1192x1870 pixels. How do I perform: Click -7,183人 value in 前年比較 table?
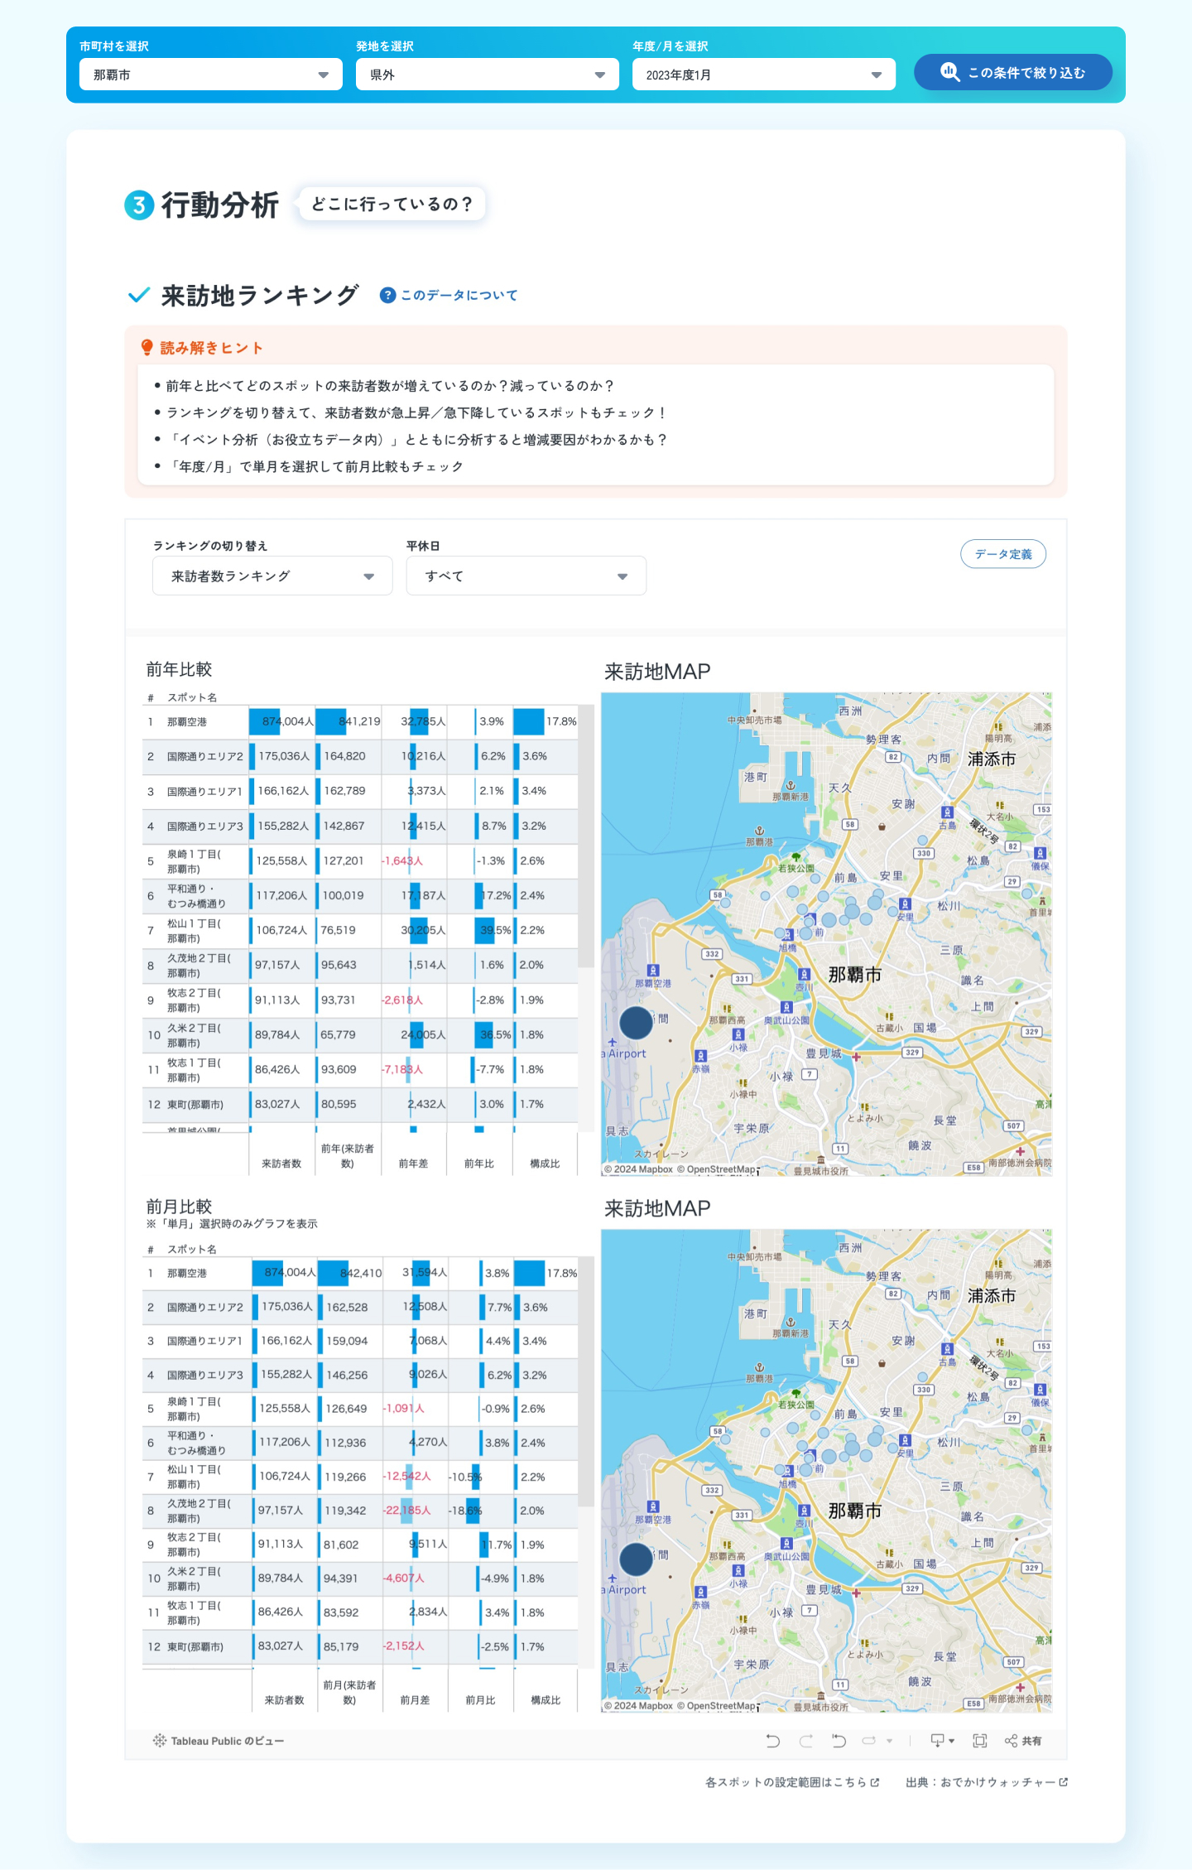(402, 1069)
